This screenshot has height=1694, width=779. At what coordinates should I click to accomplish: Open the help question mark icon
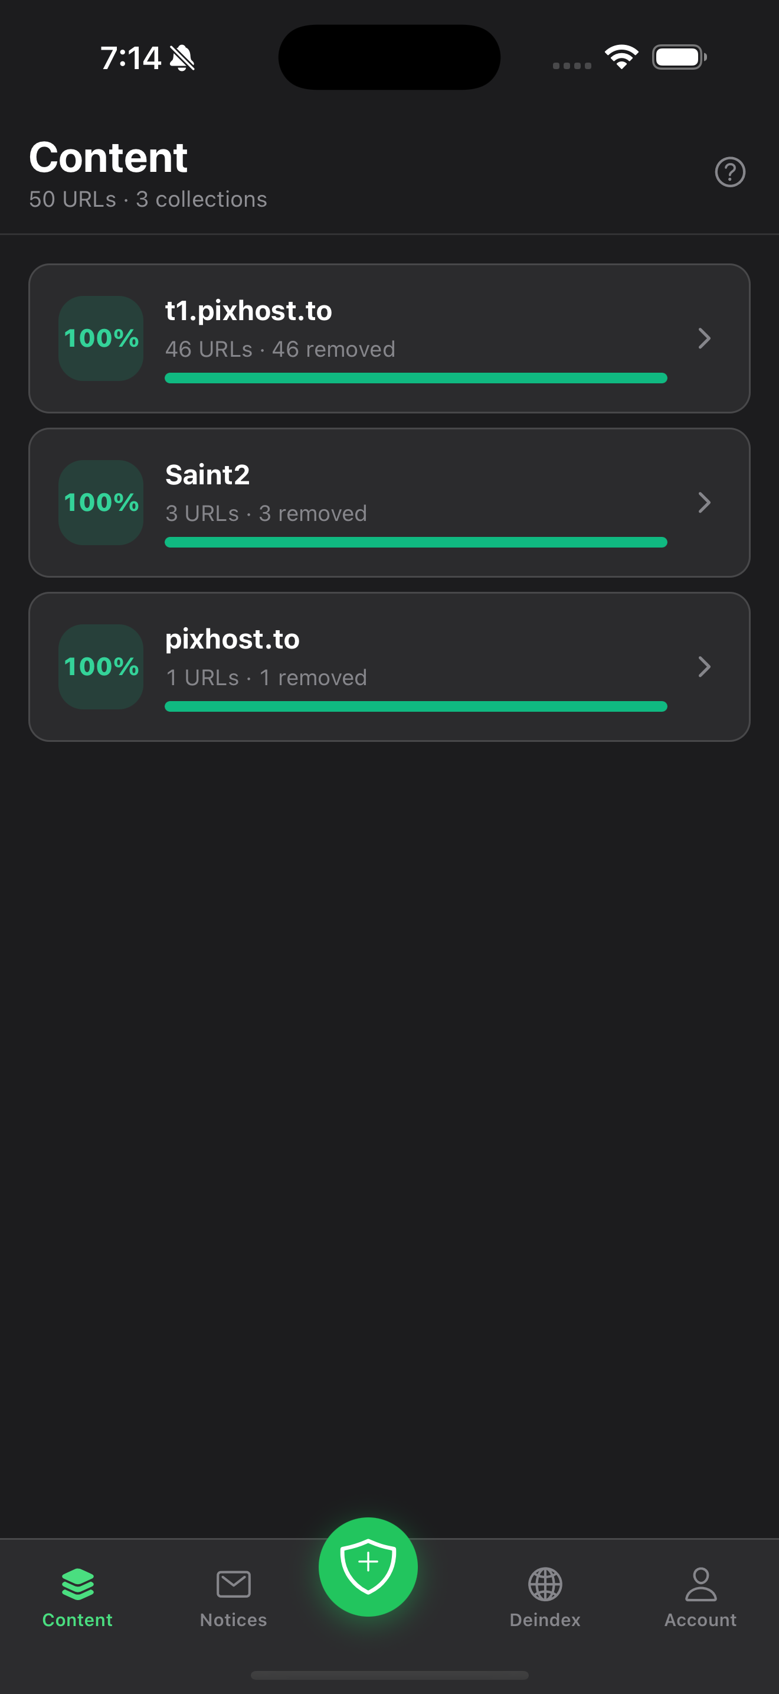click(730, 172)
